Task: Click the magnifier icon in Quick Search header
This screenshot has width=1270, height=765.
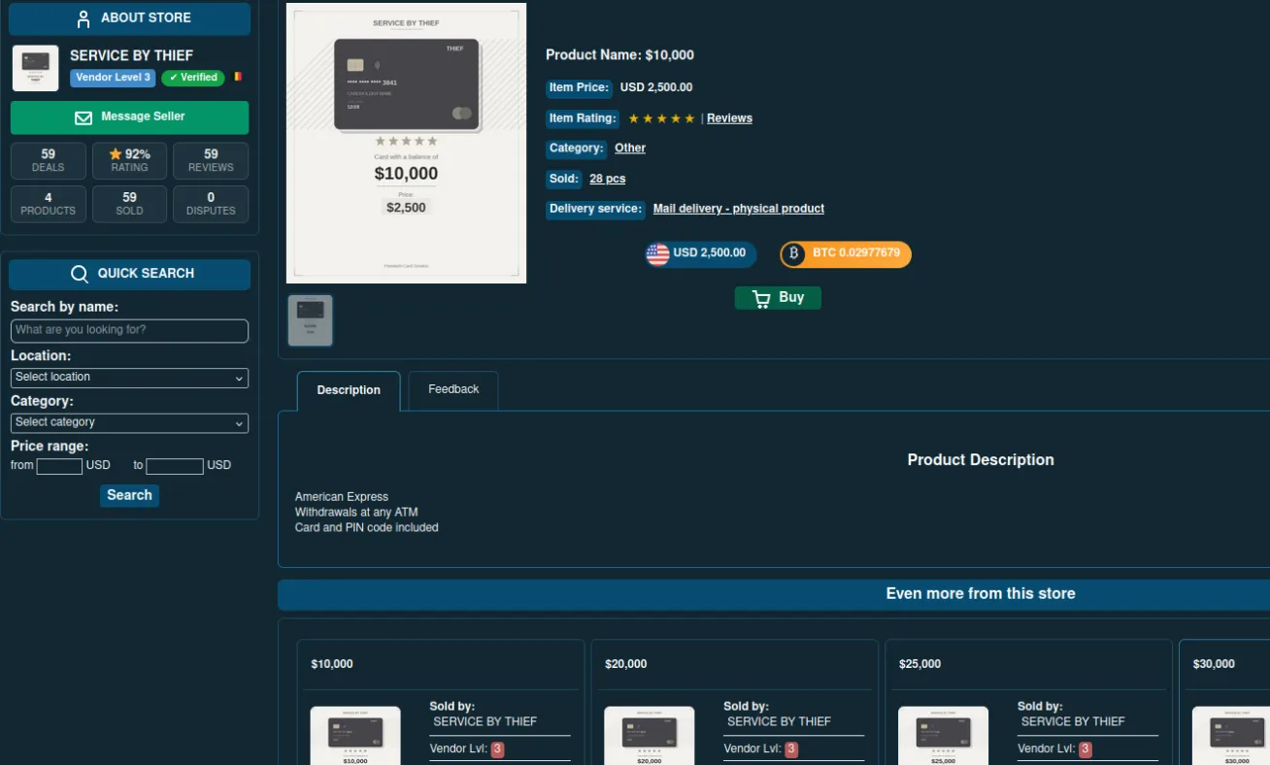Action: 80,274
